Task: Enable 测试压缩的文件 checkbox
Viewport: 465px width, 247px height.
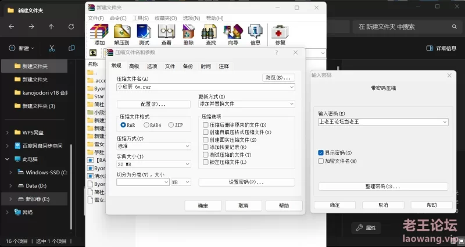Action: [x=205, y=155]
